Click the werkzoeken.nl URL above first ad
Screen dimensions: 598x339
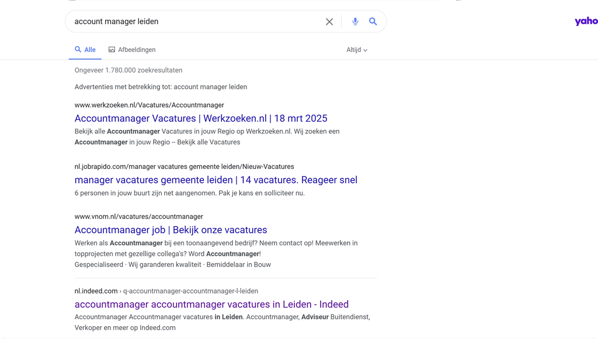pos(149,105)
